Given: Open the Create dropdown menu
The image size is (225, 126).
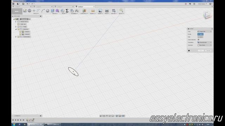Looking at the screenshot, I should click(x=55, y=14).
